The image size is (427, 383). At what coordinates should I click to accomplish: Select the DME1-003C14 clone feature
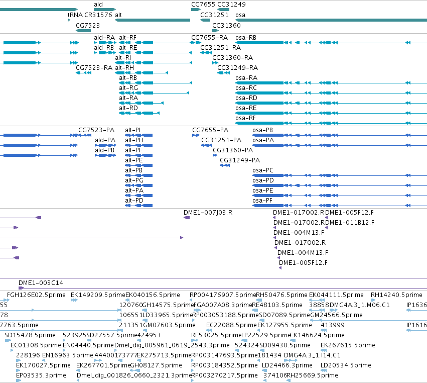click(x=222, y=288)
